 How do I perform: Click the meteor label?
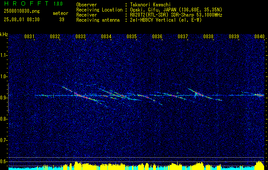[x=61, y=13]
